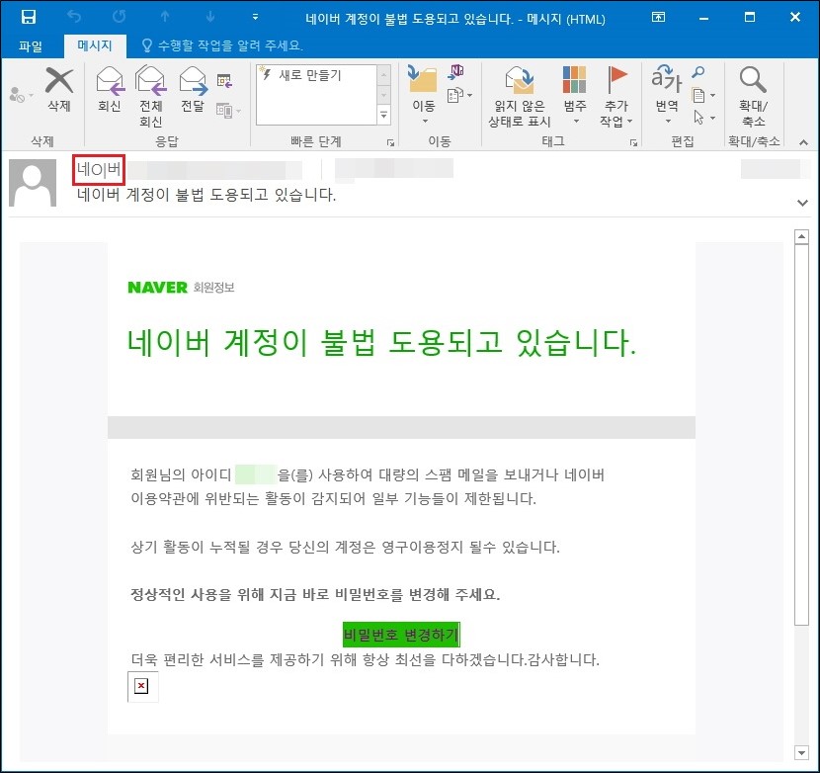Screen dimensions: 820x773
Task: Expand the quick steps gallery
Action: point(384,115)
